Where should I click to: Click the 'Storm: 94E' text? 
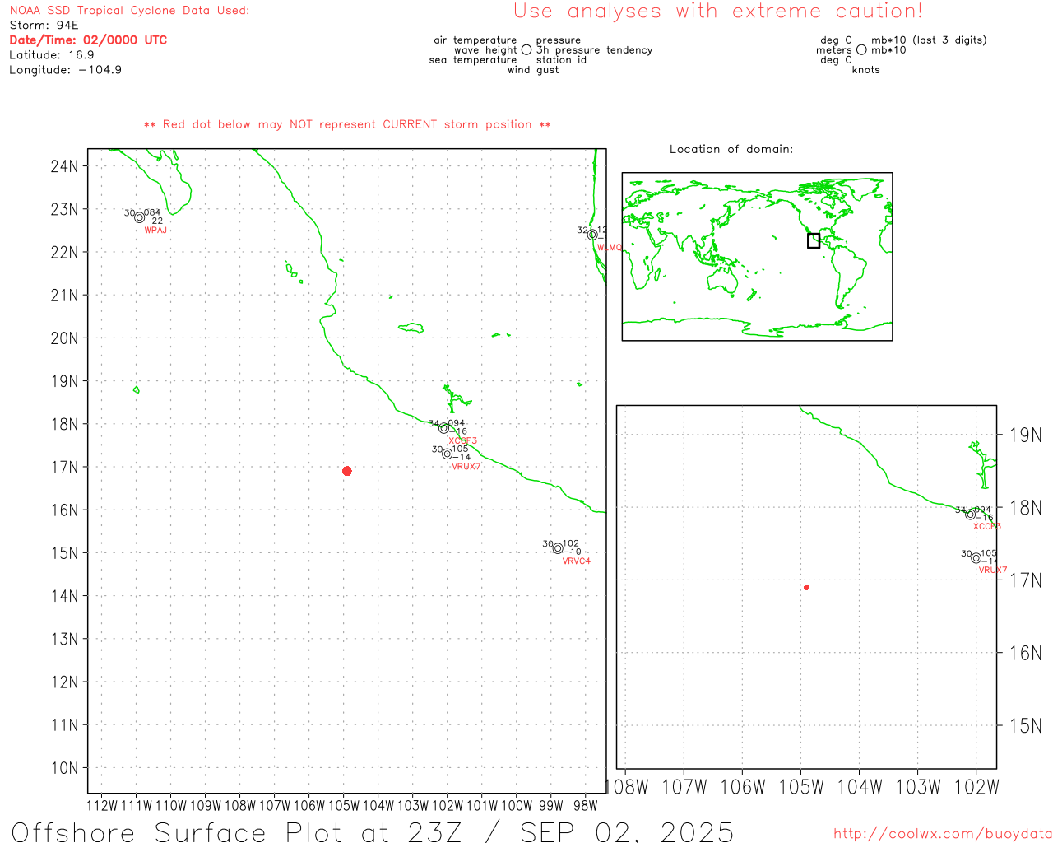point(44,26)
